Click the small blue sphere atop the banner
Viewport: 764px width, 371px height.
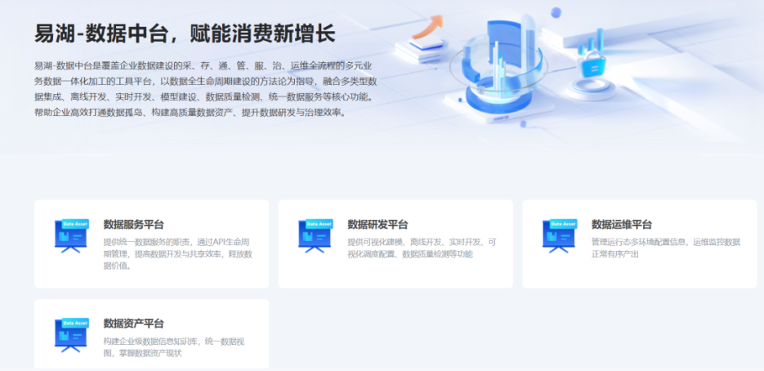[x=556, y=12]
